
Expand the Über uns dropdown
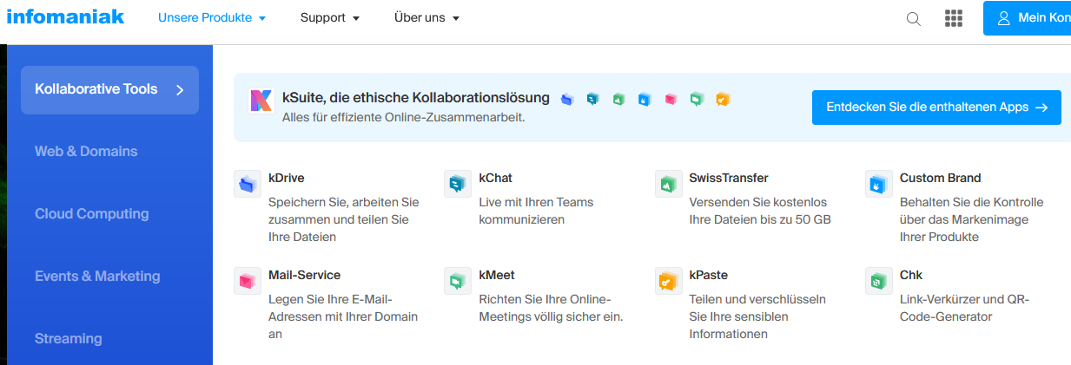pos(426,18)
